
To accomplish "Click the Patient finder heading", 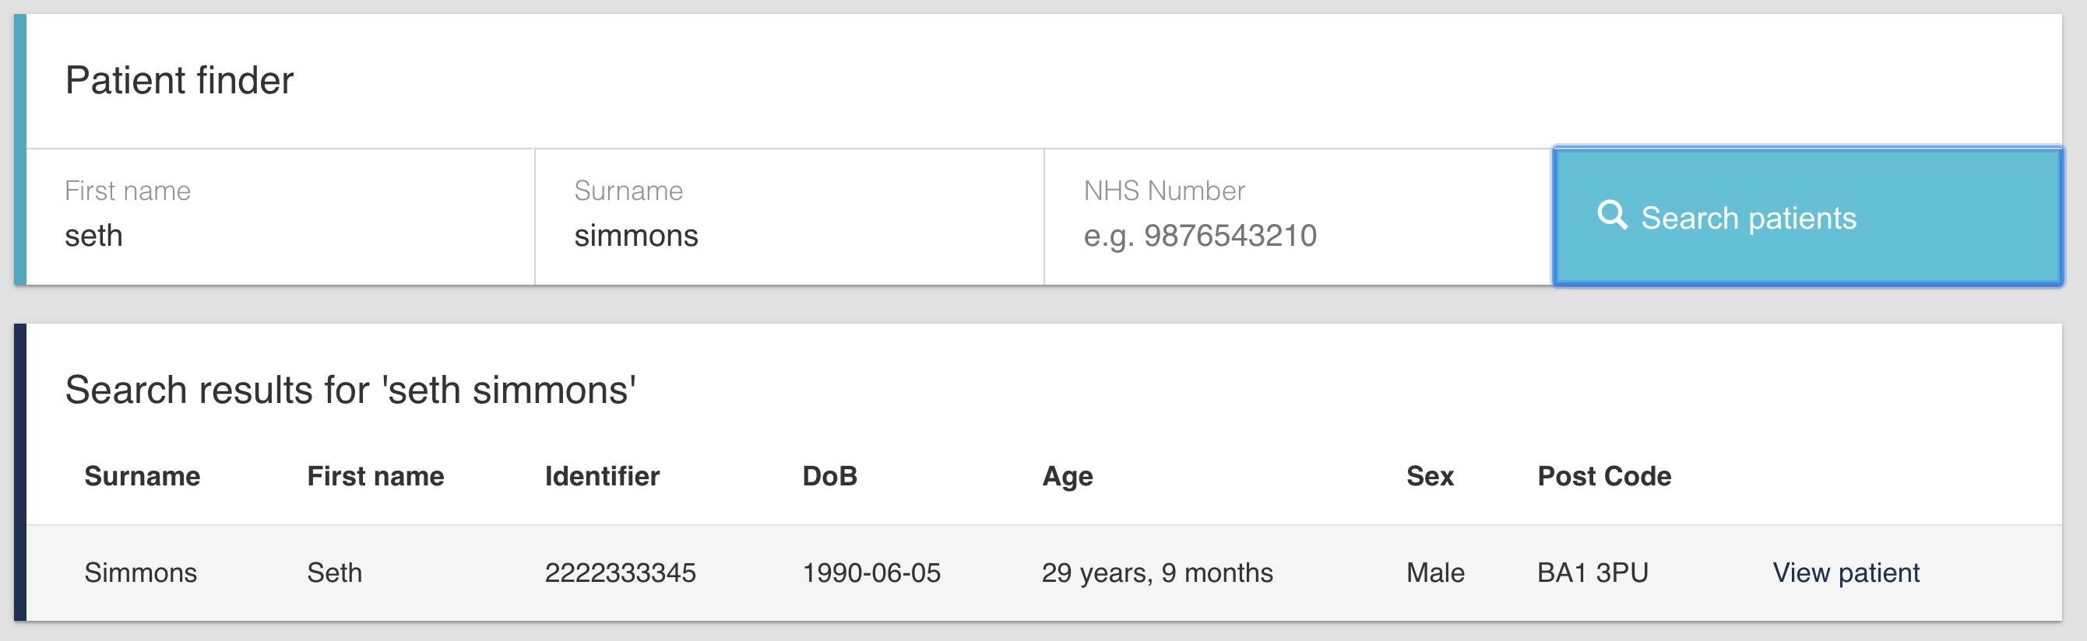I will pos(179,81).
